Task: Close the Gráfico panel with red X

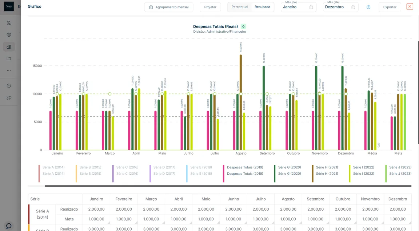Action: [x=410, y=7]
